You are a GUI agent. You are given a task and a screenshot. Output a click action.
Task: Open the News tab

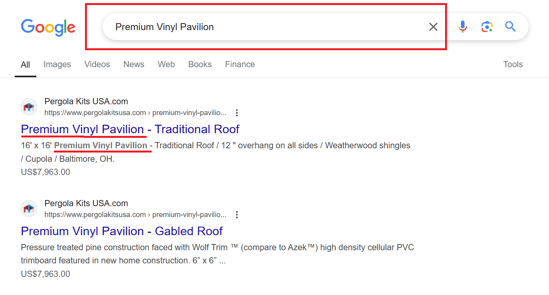(x=134, y=64)
